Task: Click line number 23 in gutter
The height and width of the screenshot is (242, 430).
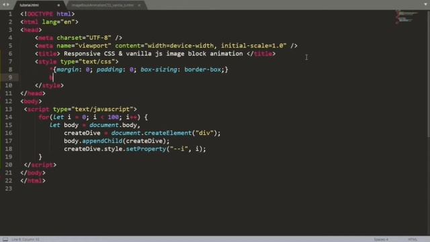Action: 9,188
